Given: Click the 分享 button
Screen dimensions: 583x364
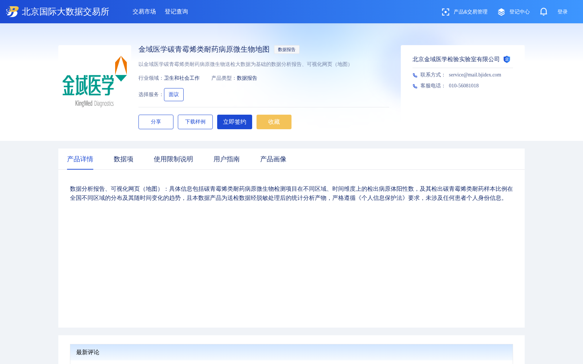Looking at the screenshot, I should tap(156, 122).
